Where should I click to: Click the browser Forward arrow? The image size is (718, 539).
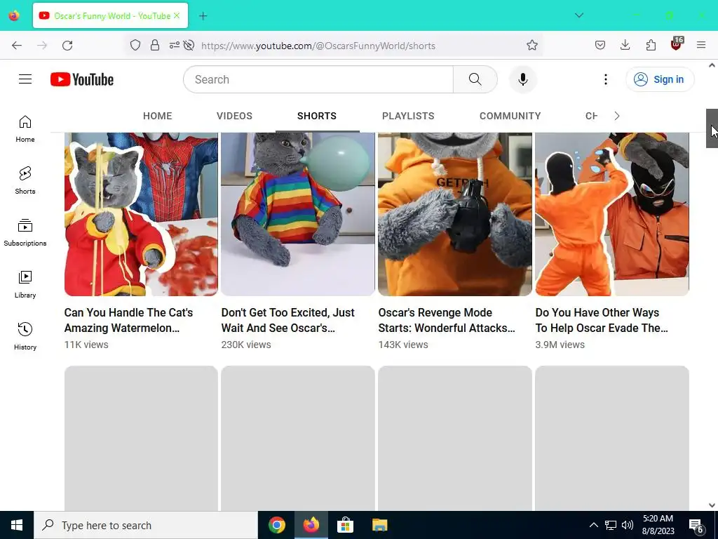[x=42, y=46]
